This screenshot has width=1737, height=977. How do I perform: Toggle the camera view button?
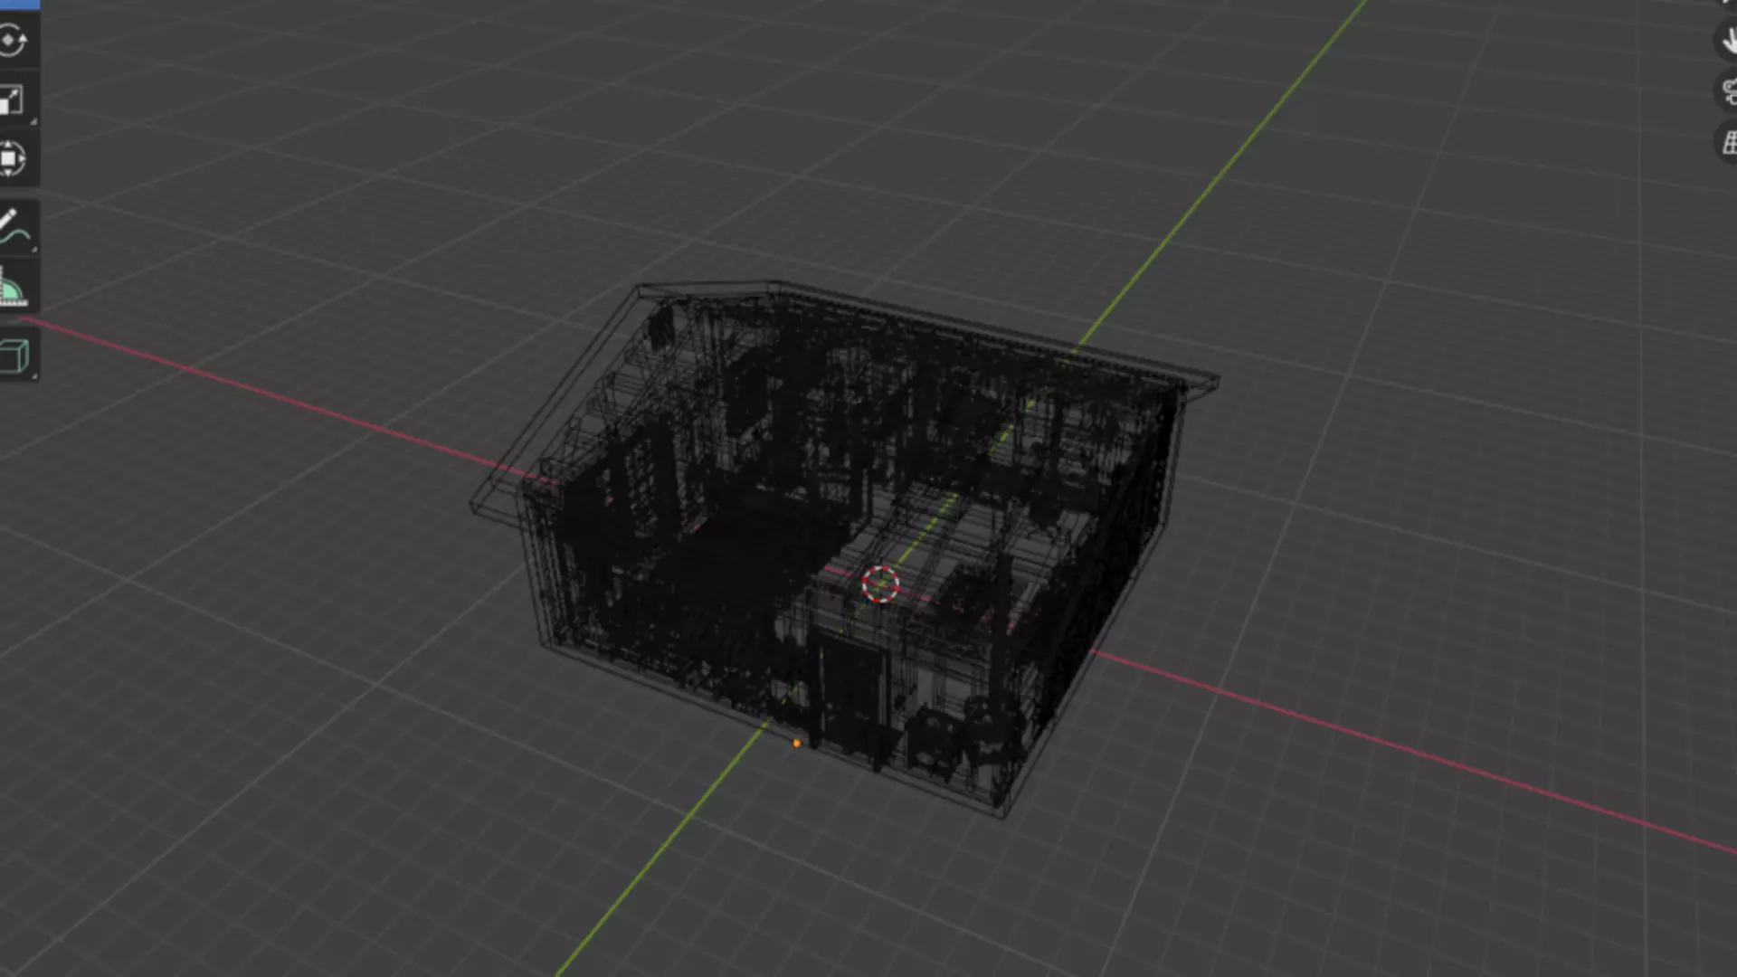pos(1728,90)
